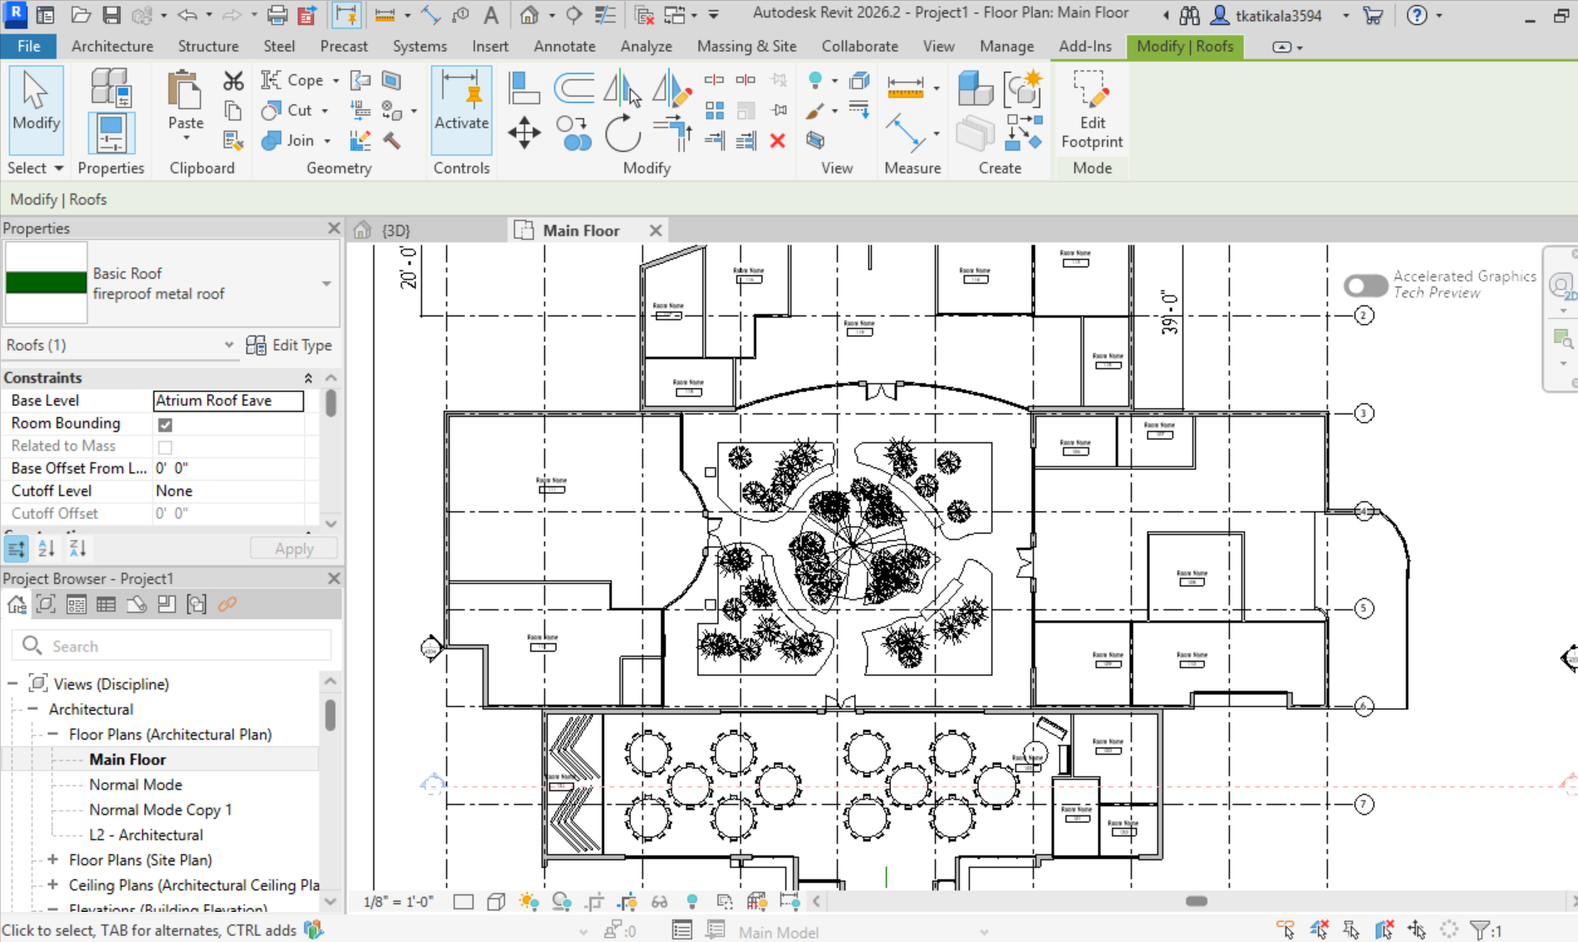Click the Sort A to Z properties icon
Screen dimensions: 1578x942
click(x=46, y=548)
